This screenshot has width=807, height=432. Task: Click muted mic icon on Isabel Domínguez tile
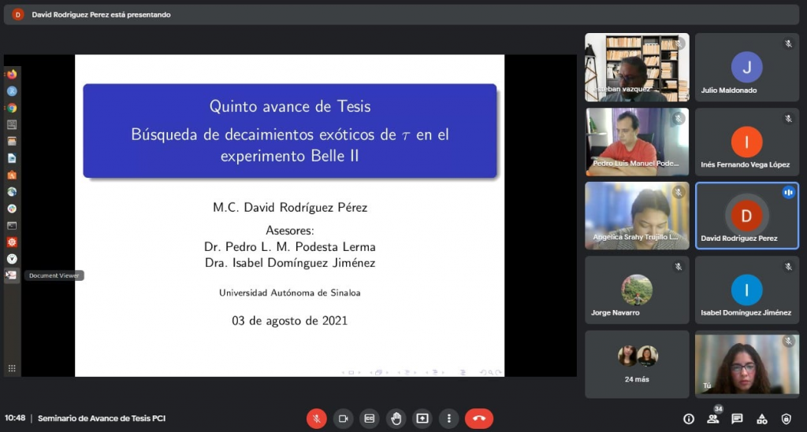(788, 267)
